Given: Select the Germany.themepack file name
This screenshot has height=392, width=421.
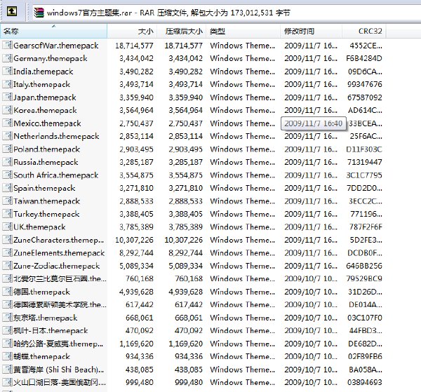Looking at the screenshot, I should [x=51, y=58].
